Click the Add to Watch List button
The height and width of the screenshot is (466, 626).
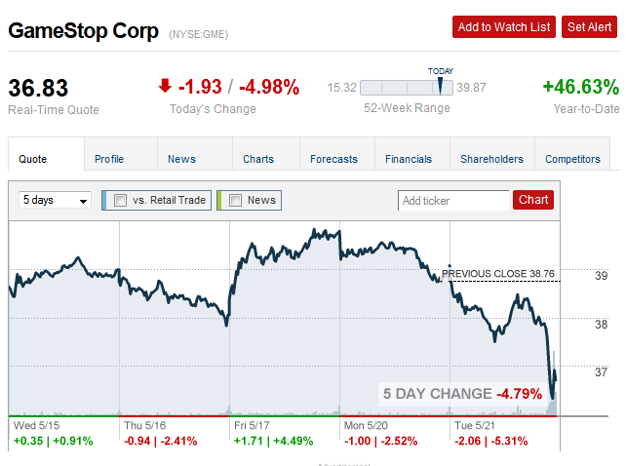503,27
